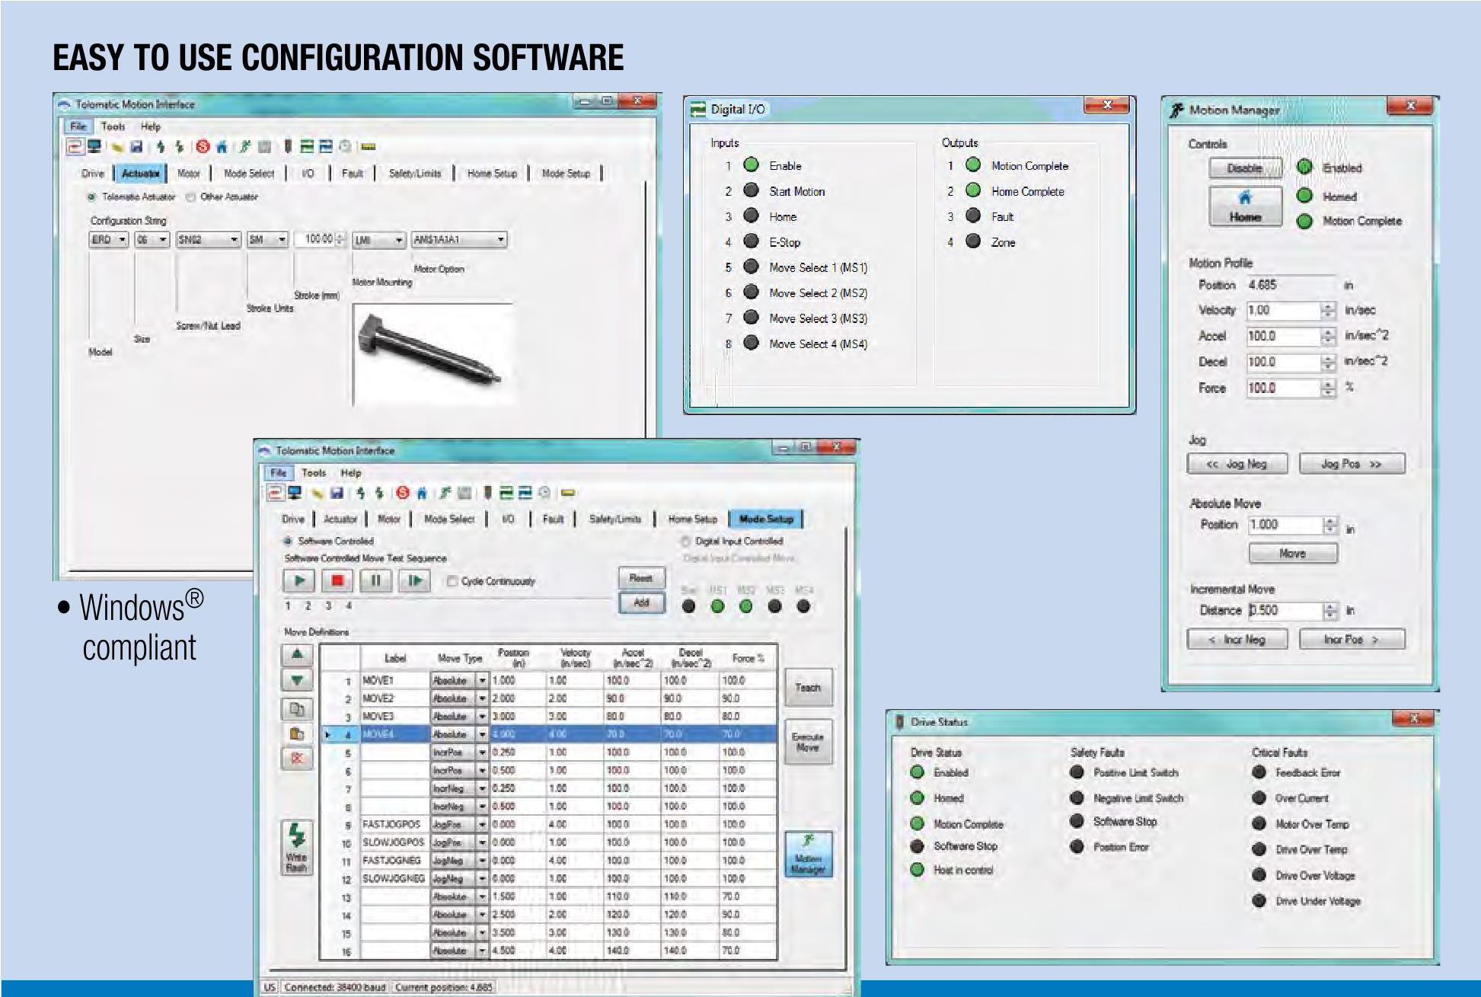Open the Model ERD dropdown

[122, 240]
